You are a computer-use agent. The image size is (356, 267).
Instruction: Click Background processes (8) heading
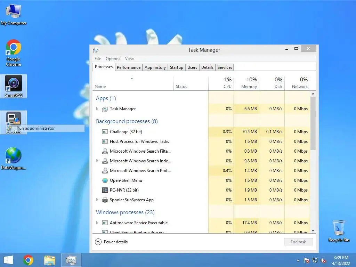click(x=127, y=121)
